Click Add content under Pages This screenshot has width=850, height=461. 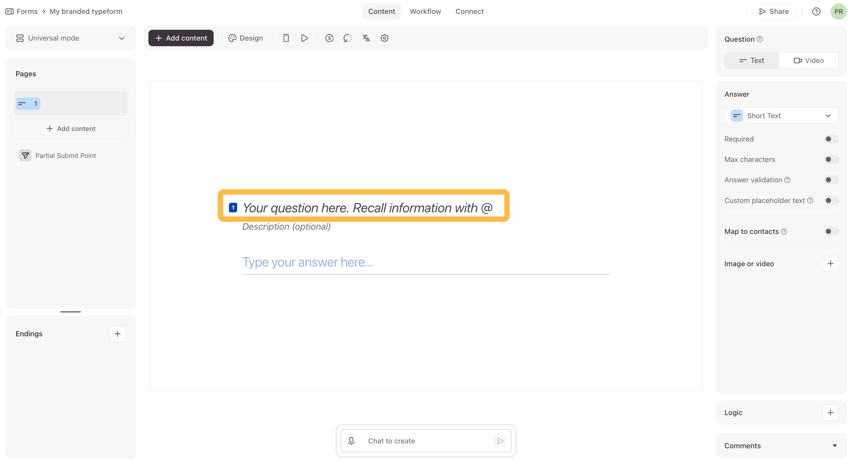point(71,129)
